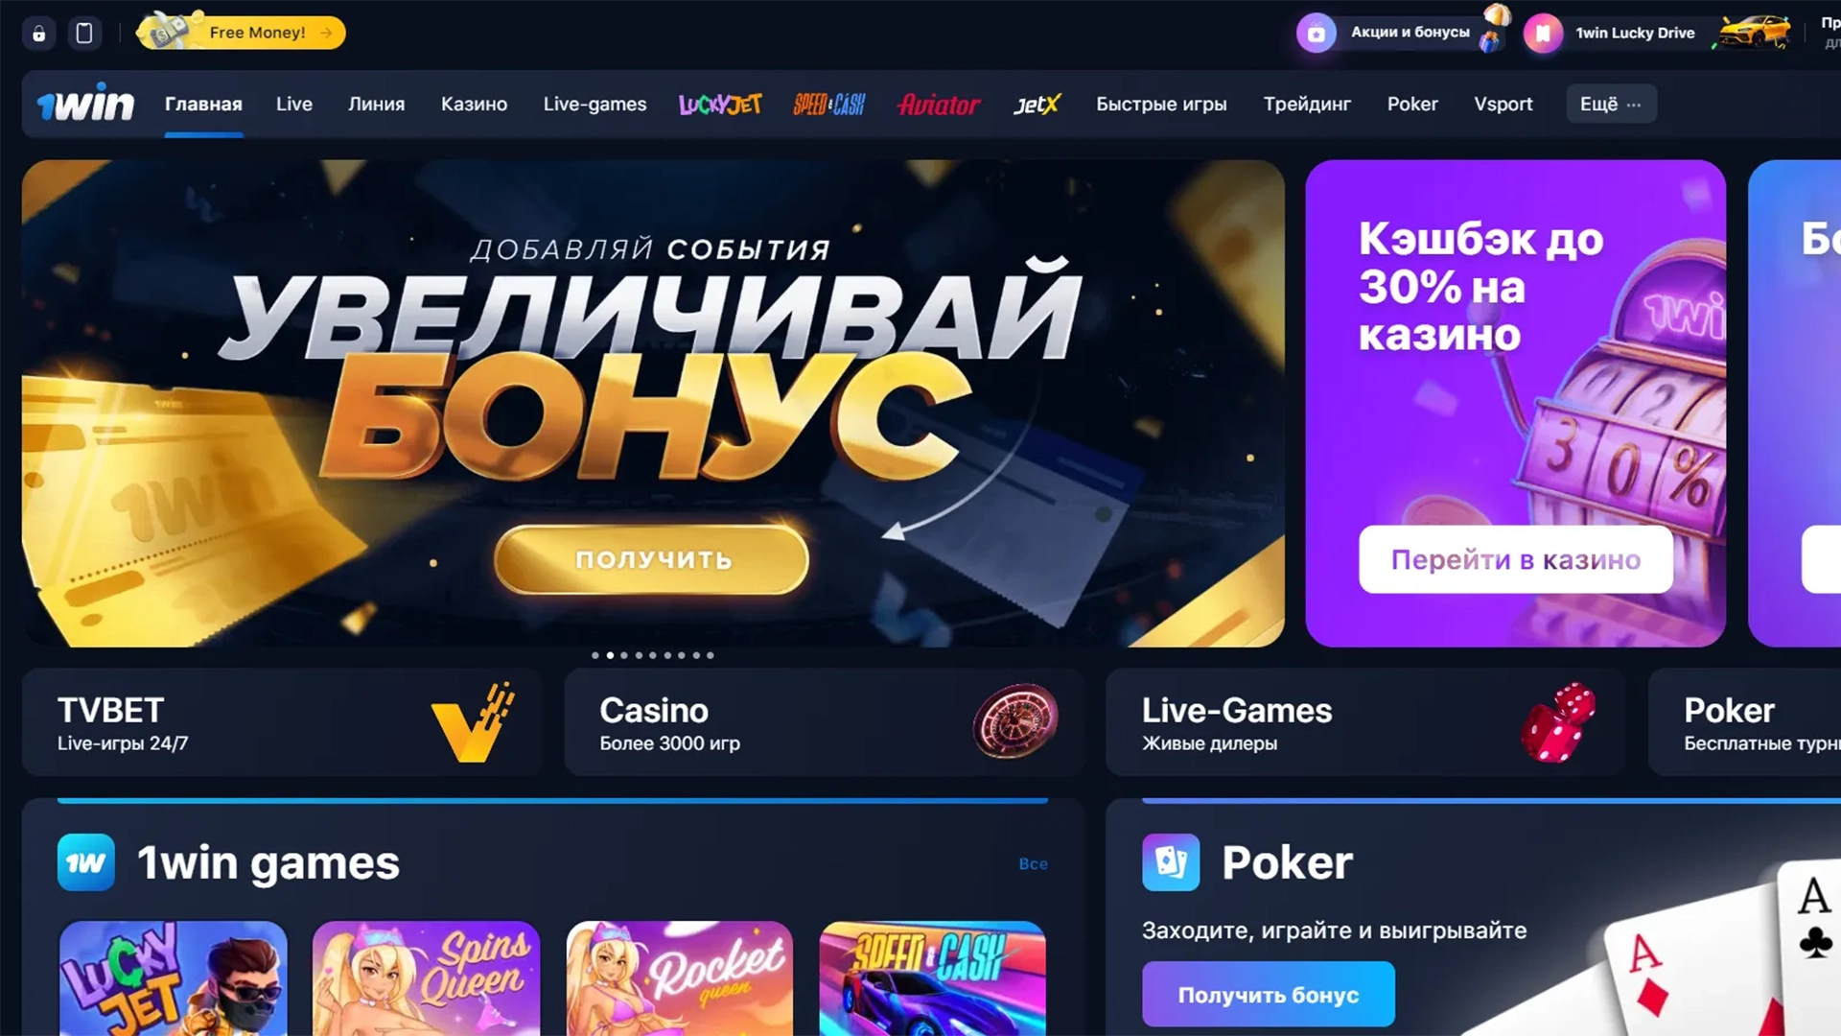
Task: Switch to the Казино tab
Action: pyautogui.click(x=474, y=104)
